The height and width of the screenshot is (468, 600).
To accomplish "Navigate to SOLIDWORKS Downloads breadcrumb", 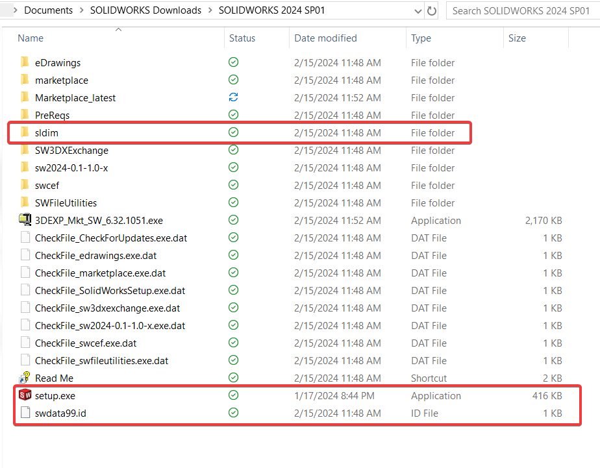I will tap(145, 10).
